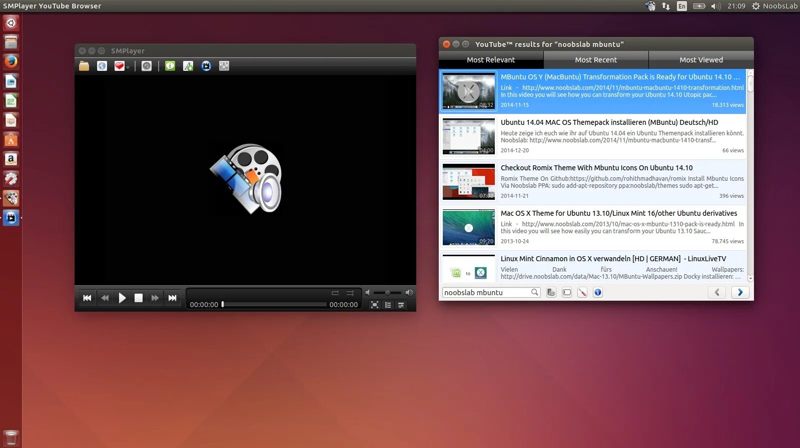Click 'Checkout Romix Theme With Mbuntu Icons' title
The width and height of the screenshot is (800, 448).
click(x=597, y=168)
